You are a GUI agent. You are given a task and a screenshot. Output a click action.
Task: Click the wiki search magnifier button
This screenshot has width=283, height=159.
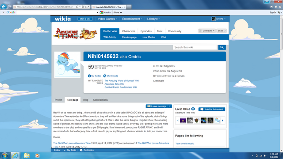tap(222, 47)
